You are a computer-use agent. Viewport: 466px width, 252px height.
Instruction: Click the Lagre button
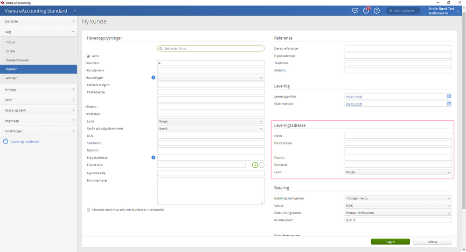pyautogui.click(x=390, y=242)
